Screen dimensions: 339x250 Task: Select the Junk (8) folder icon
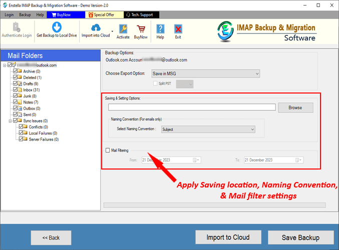point(20,95)
